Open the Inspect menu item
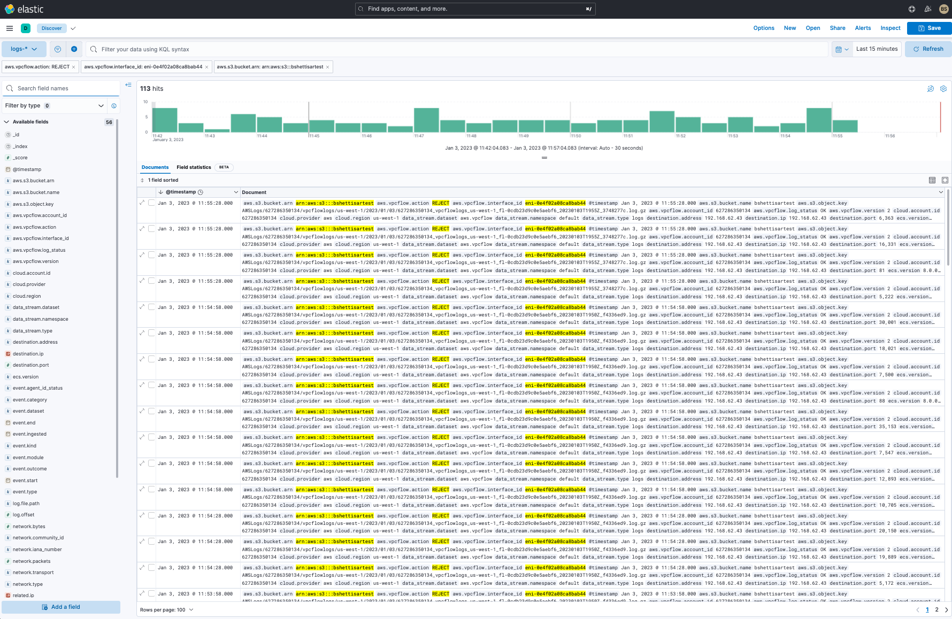952x619 pixels. 890,28
